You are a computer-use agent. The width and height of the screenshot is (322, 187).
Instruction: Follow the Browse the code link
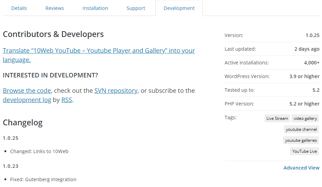(x=27, y=91)
